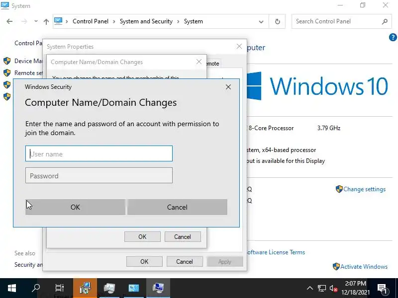The image size is (398, 298).
Task: Open the notification center icon
Action: pyautogui.click(x=382, y=289)
